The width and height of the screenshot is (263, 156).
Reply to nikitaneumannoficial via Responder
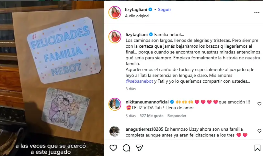tap(177, 116)
